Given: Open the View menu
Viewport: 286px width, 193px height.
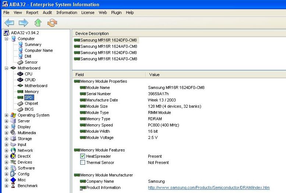Looking at the screenshot, I should click(18, 12).
